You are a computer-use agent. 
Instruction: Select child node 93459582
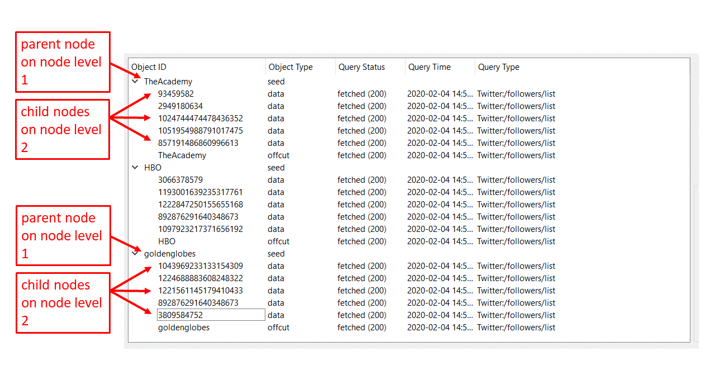[176, 94]
